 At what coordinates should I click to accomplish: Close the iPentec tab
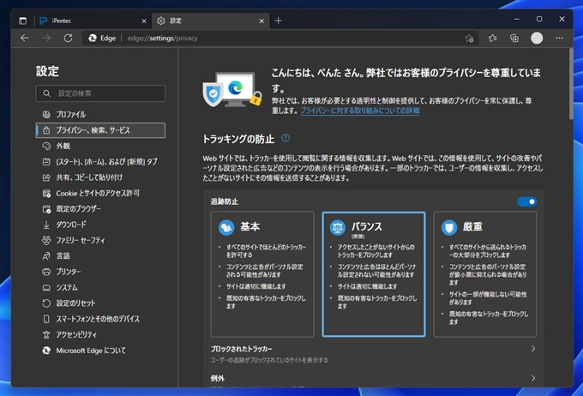(144, 21)
